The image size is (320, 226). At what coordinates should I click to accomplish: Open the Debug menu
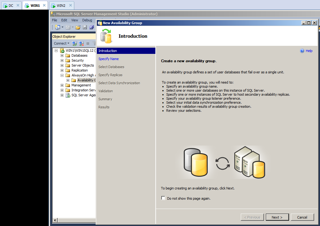87,20
